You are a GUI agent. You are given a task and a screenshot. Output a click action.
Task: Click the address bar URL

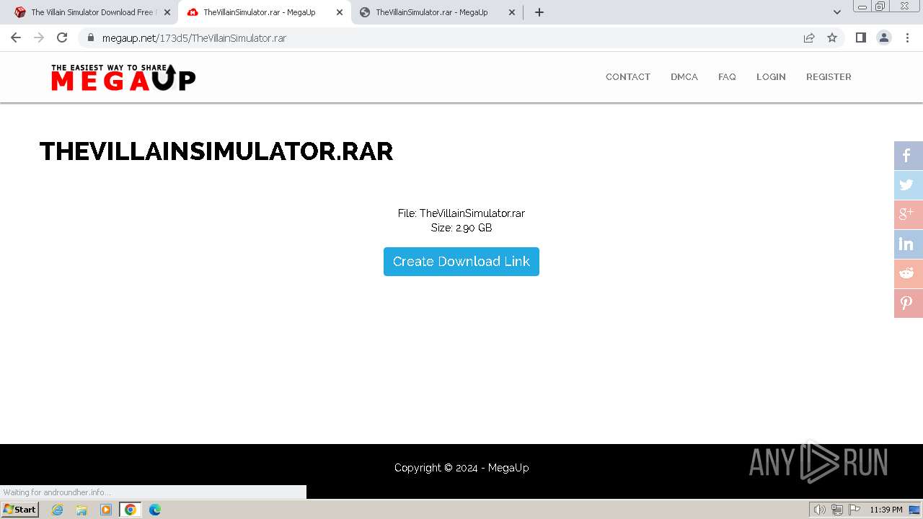pos(194,37)
